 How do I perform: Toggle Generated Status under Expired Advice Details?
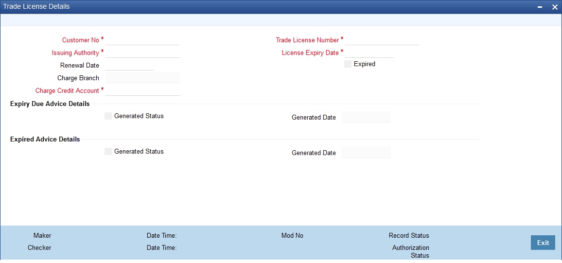[108, 151]
